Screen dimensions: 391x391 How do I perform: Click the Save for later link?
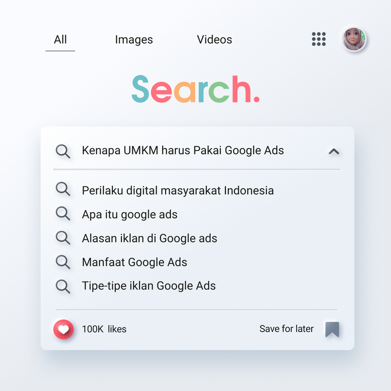(x=286, y=328)
